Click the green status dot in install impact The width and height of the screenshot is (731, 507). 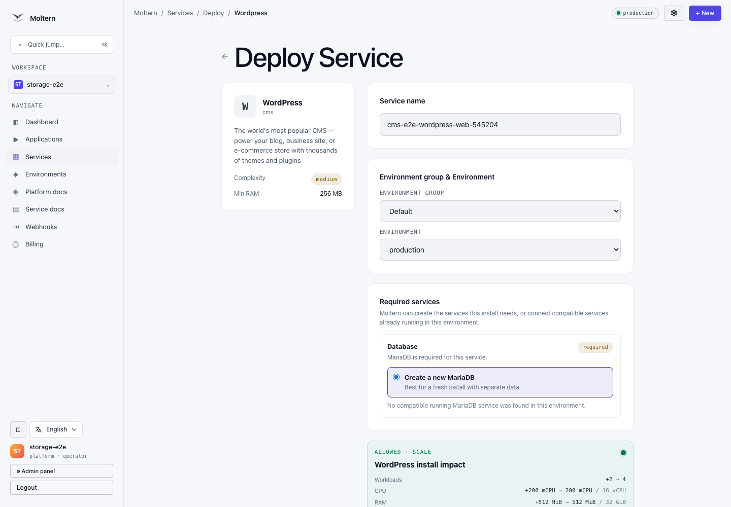623,453
